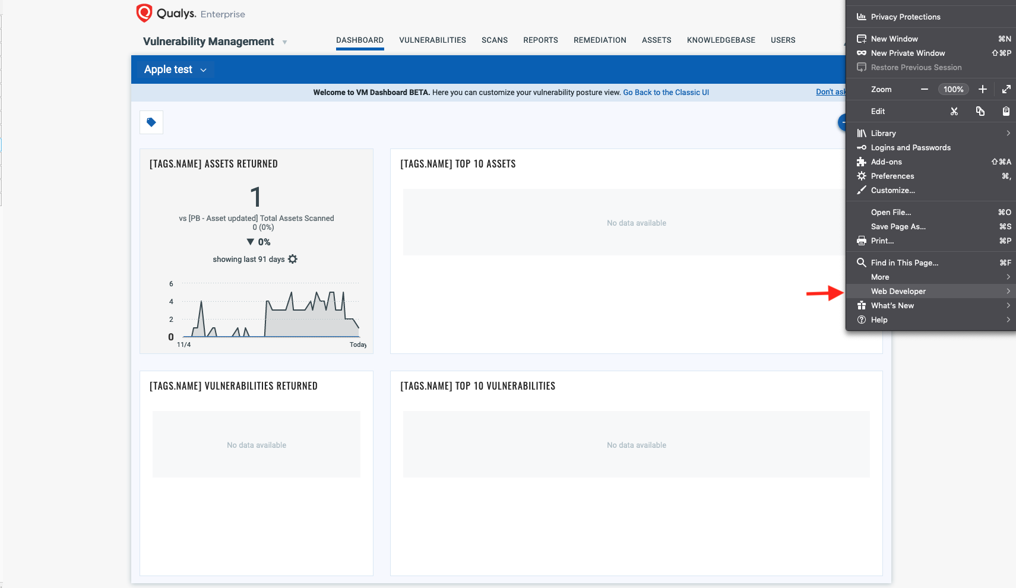Click the paste clipboard icon in Edit row

tap(1006, 111)
